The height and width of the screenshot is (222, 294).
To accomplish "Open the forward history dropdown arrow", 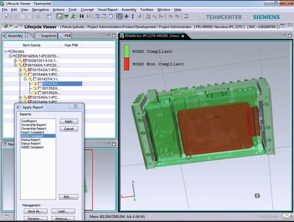I will click(x=21, y=26).
